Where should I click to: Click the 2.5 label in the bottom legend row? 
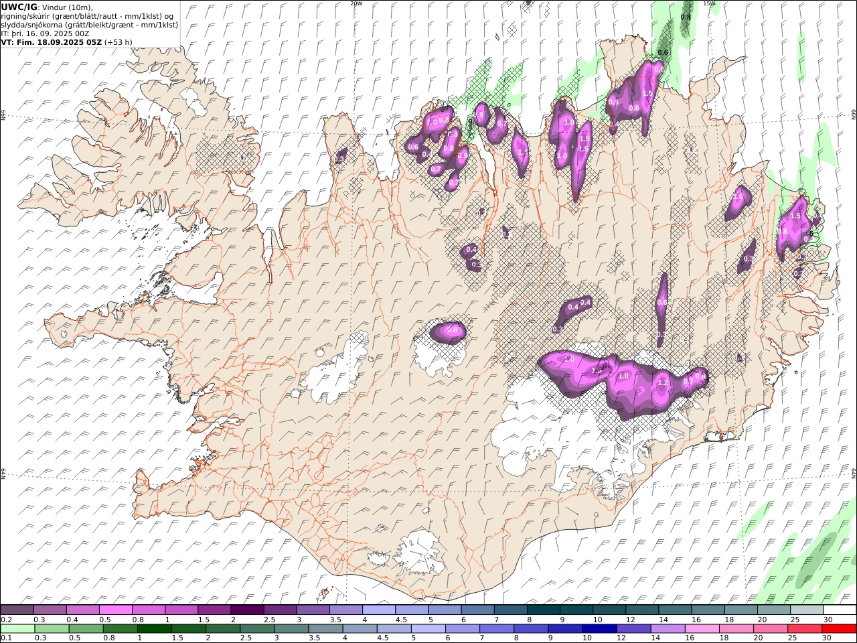[246, 638]
